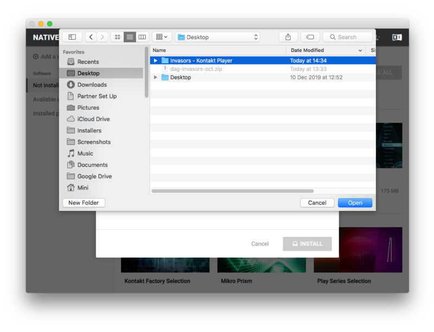Click the Edit Tags icon
This screenshot has height=332, width=434.
pos(310,37)
